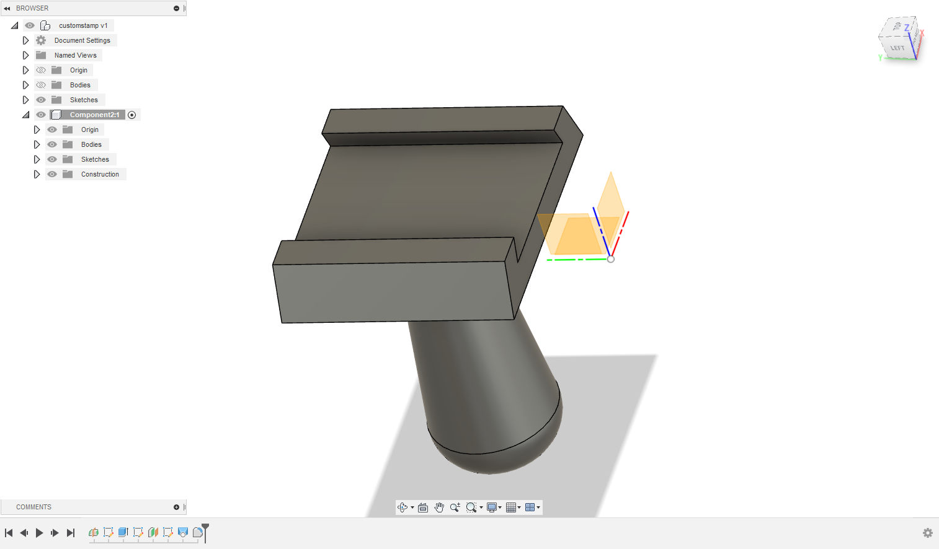Open timeline settings gear at bottom right
The image size is (939, 549).
[928, 533]
